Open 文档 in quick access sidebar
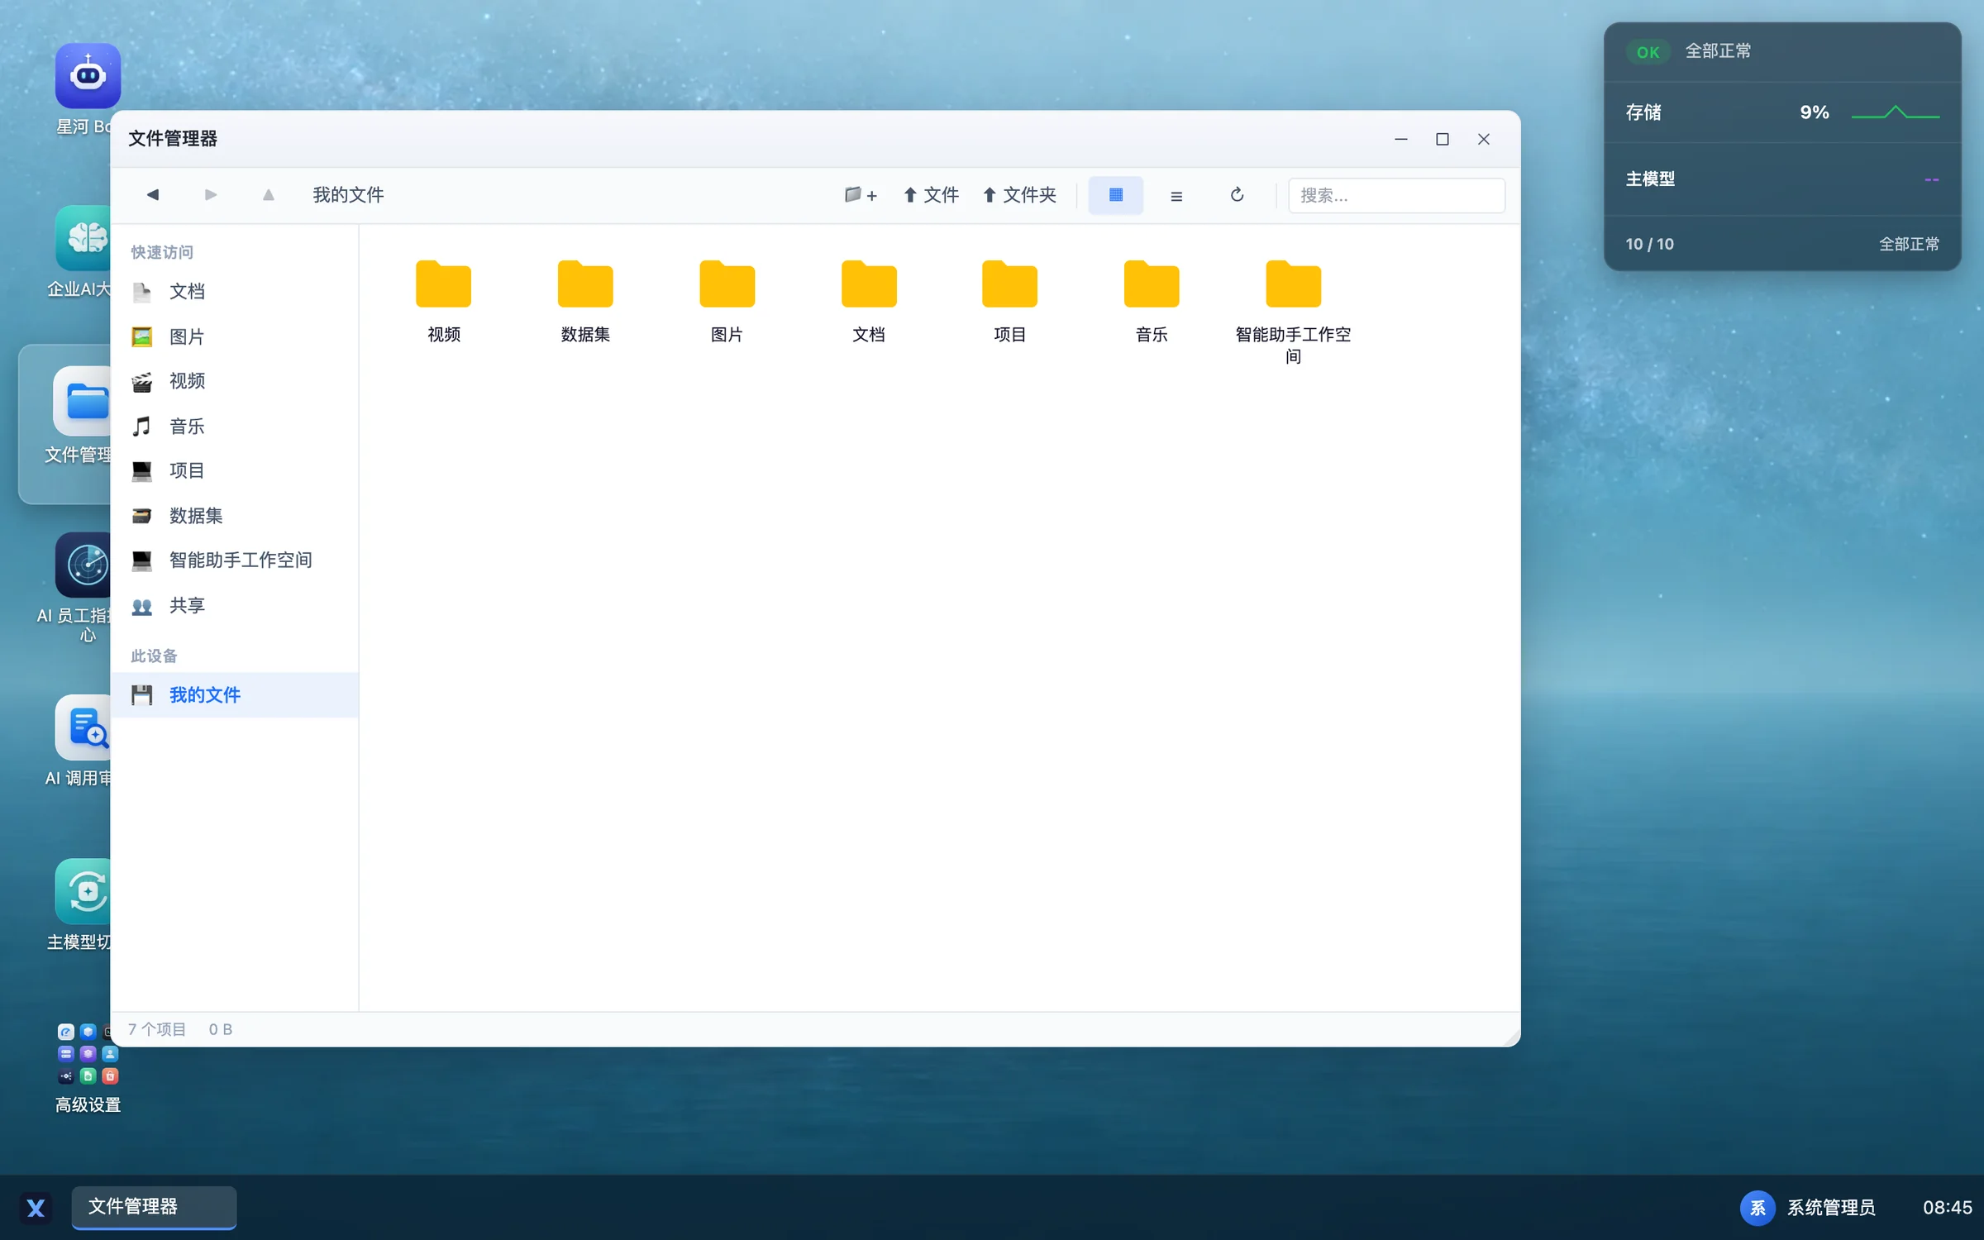The width and height of the screenshot is (1984, 1240). tap(235, 291)
